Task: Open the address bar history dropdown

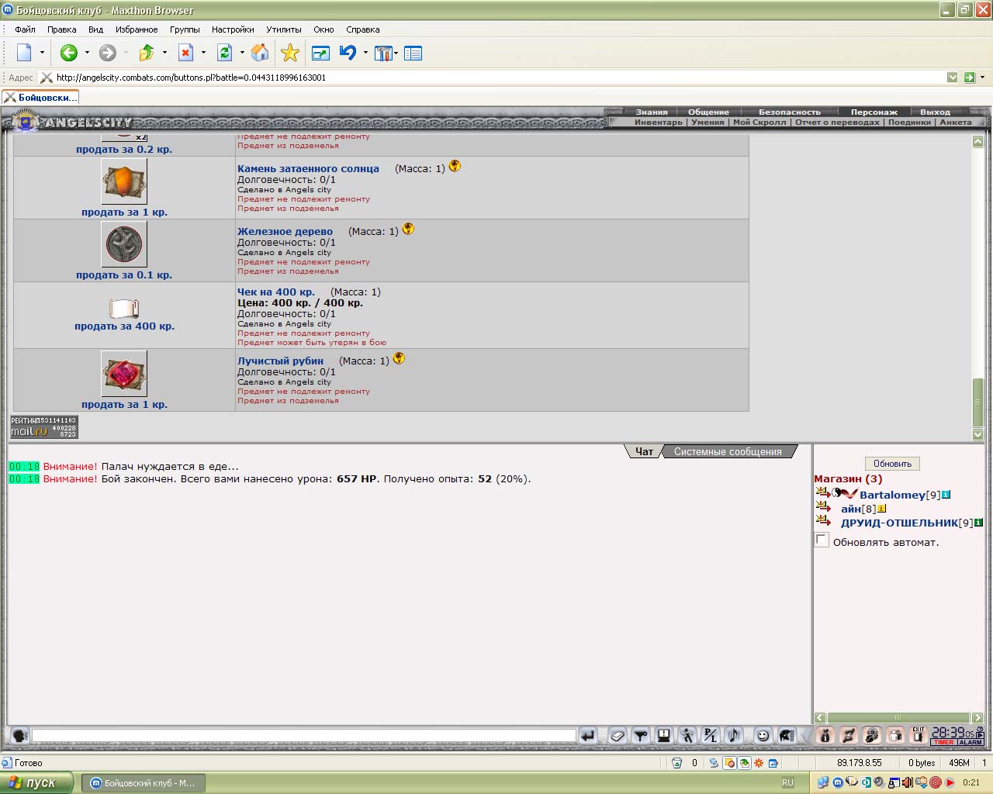Action: (x=953, y=78)
